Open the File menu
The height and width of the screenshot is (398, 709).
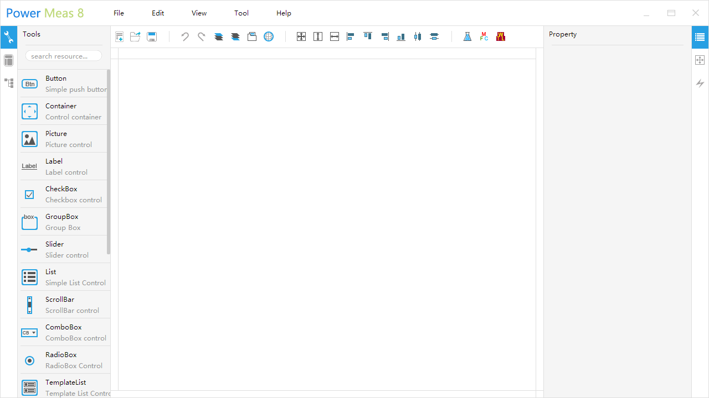coord(119,13)
